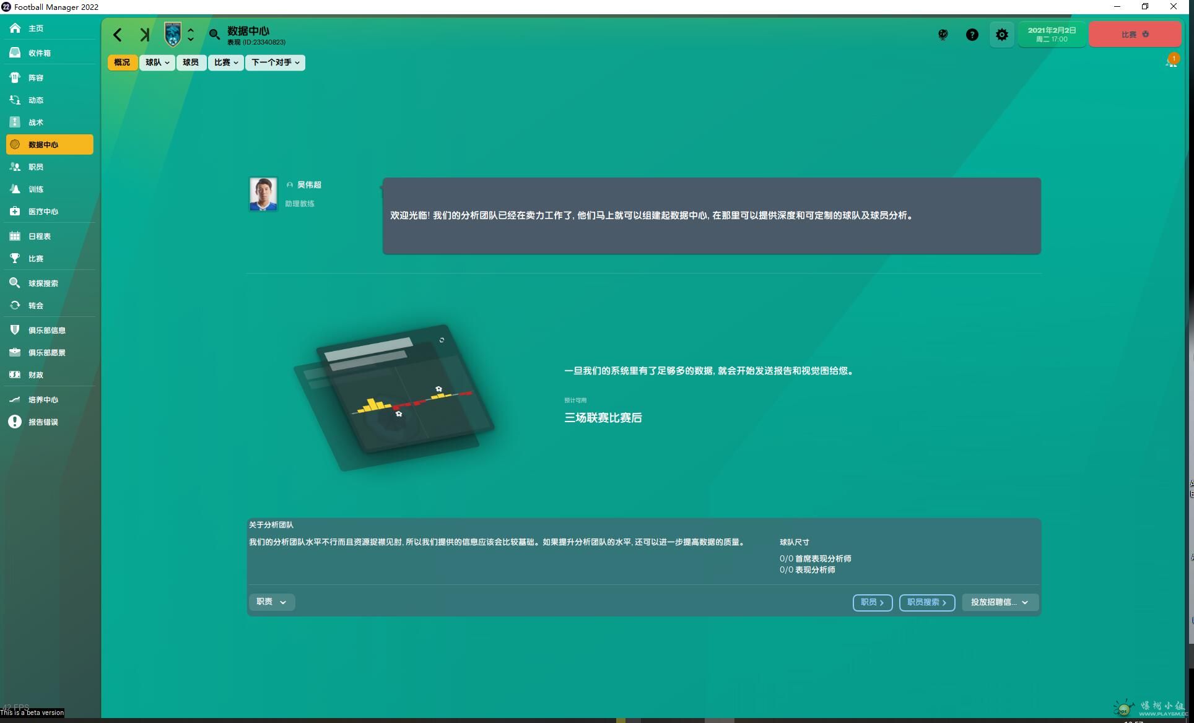The height and width of the screenshot is (723, 1194).
Task: Select the 球员 players tab
Action: pos(191,63)
